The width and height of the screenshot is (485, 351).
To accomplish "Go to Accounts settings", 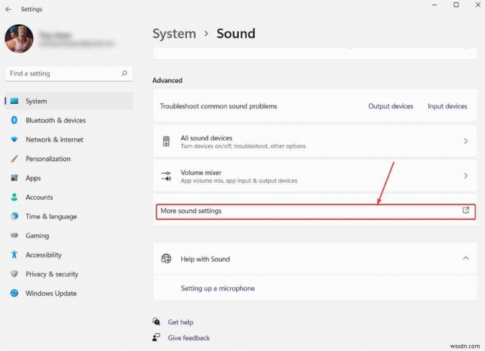I will click(40, 197).
